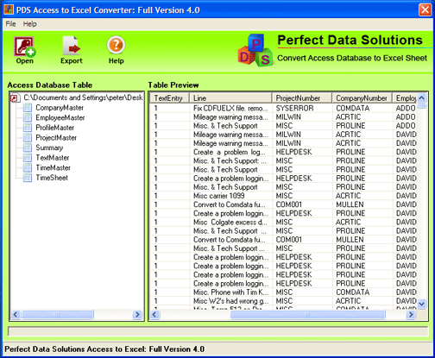Select the EmployeeMaster table
The height and width of the screenshot is (358, 435).
pyautogui.click(x=60, y=117)
